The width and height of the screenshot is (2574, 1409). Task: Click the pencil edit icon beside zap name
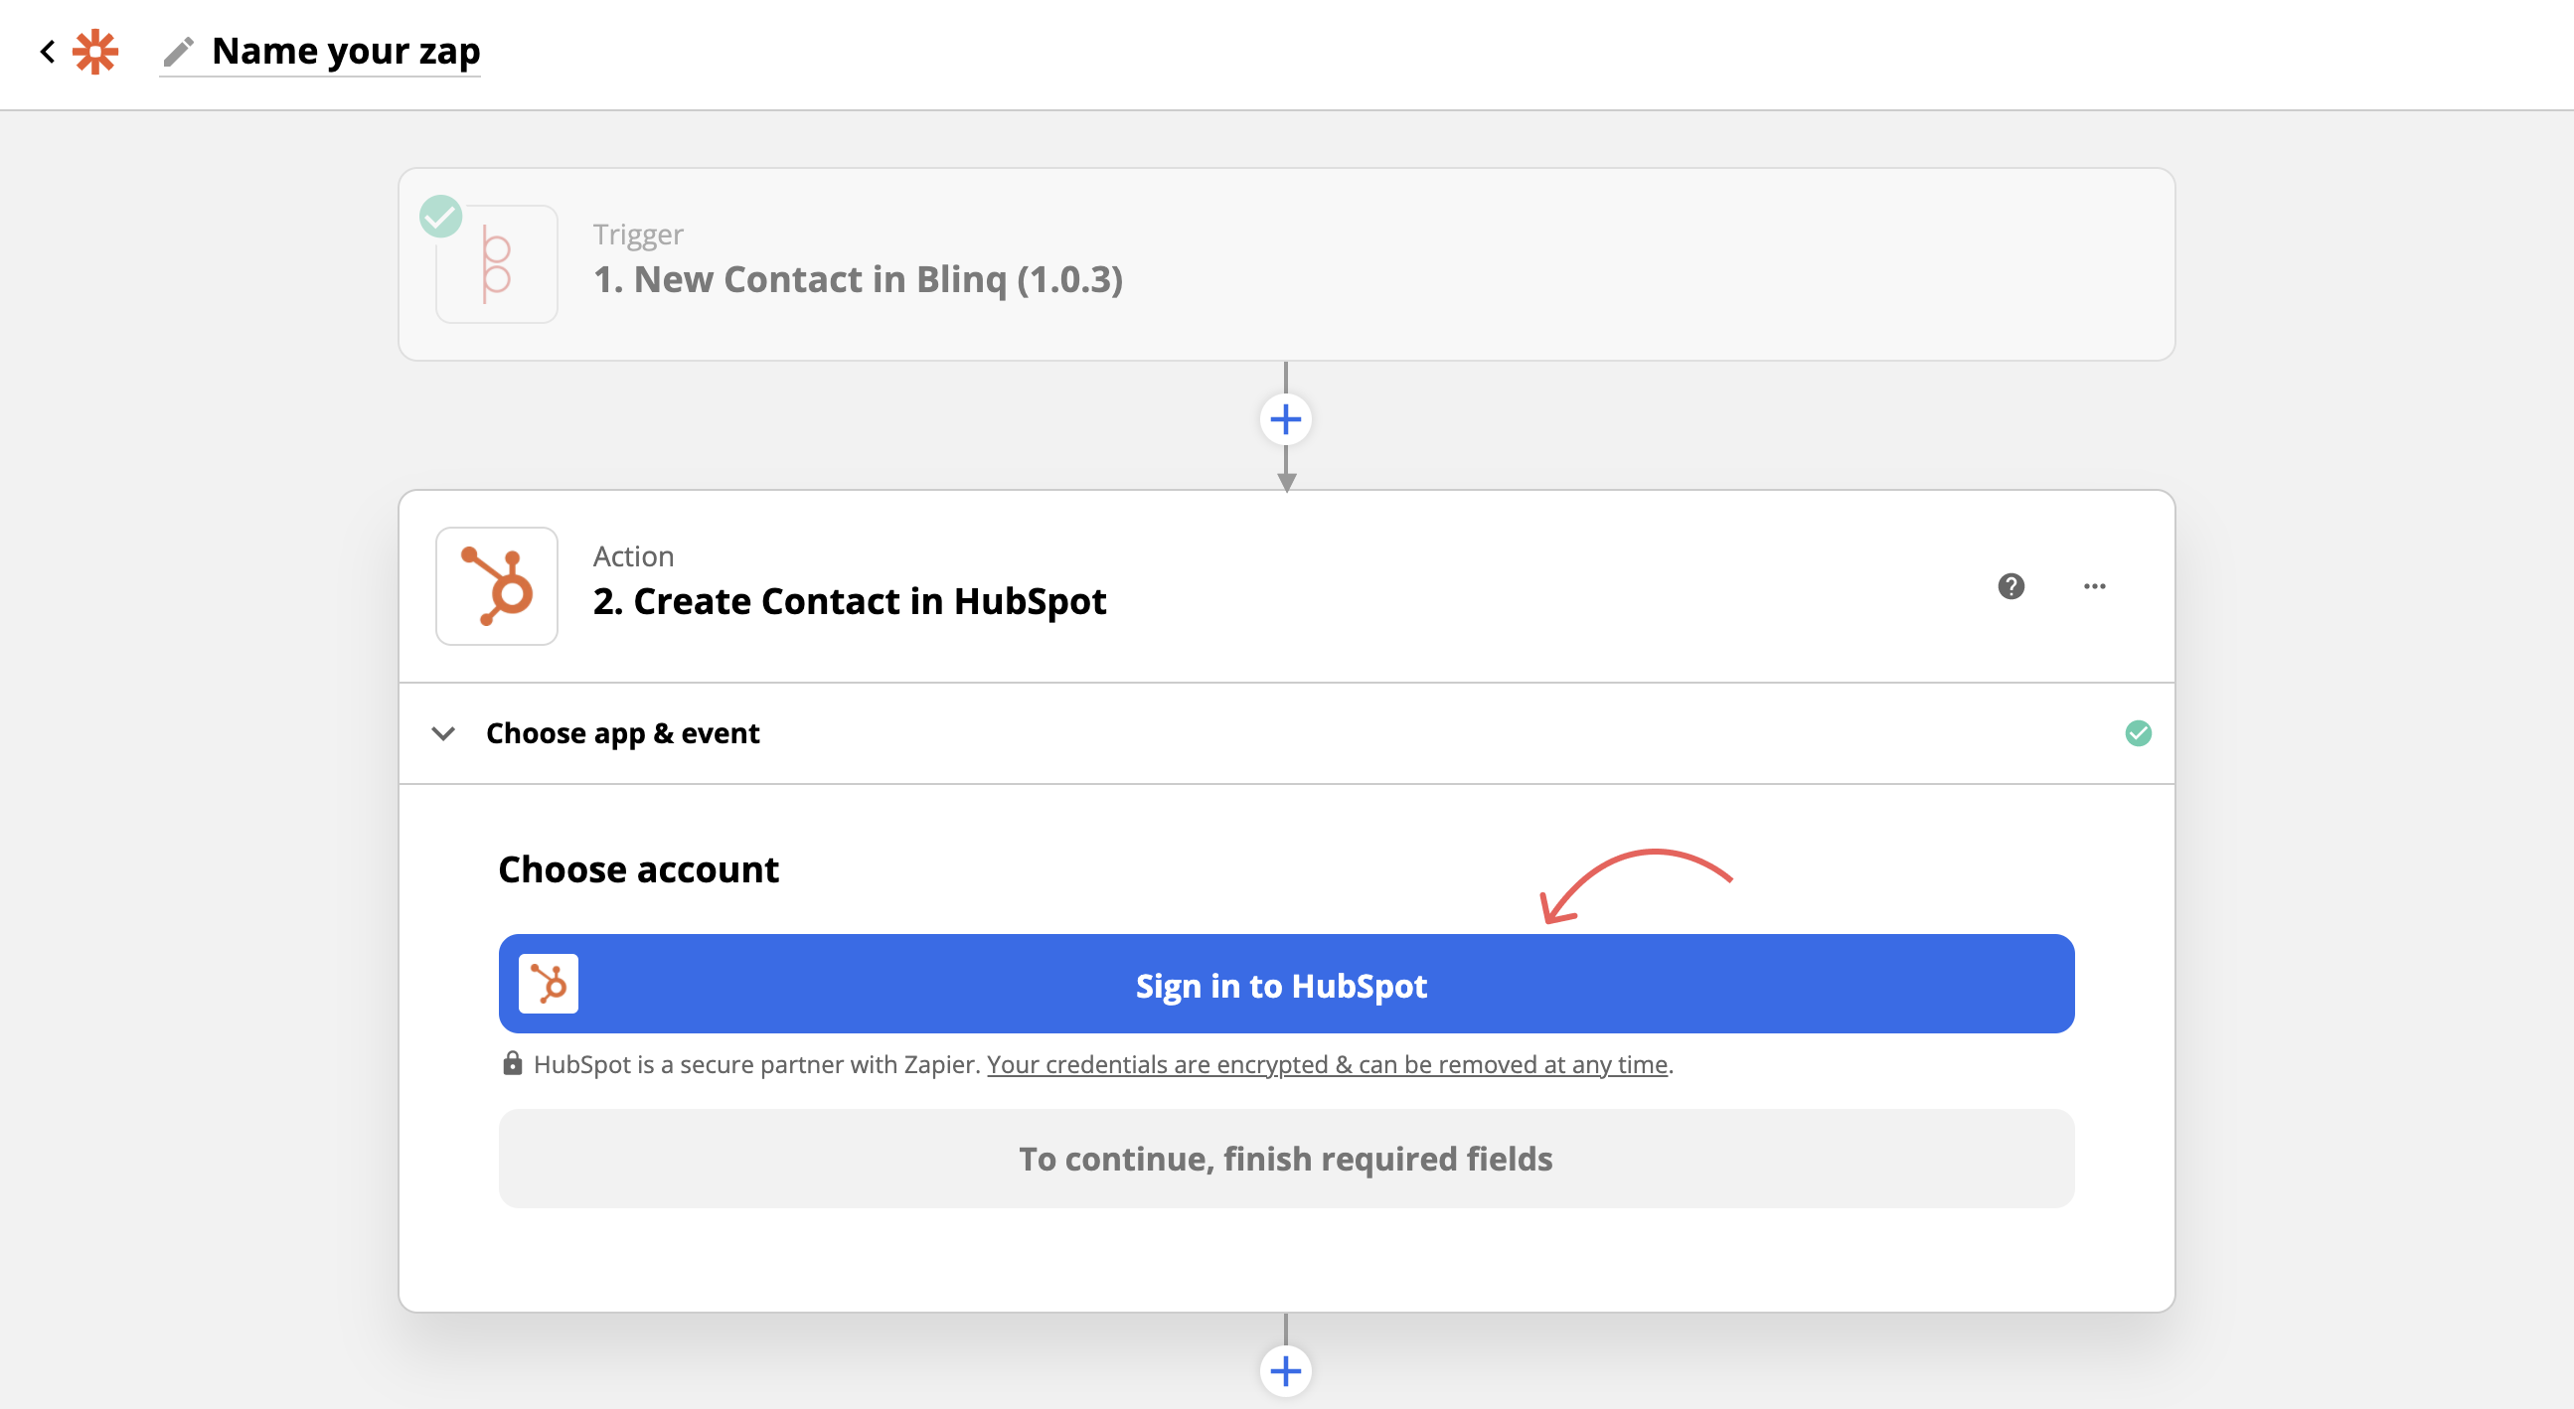point(179,51)
